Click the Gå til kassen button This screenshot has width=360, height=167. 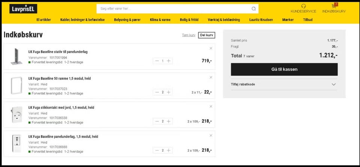[x=284, y=69]
